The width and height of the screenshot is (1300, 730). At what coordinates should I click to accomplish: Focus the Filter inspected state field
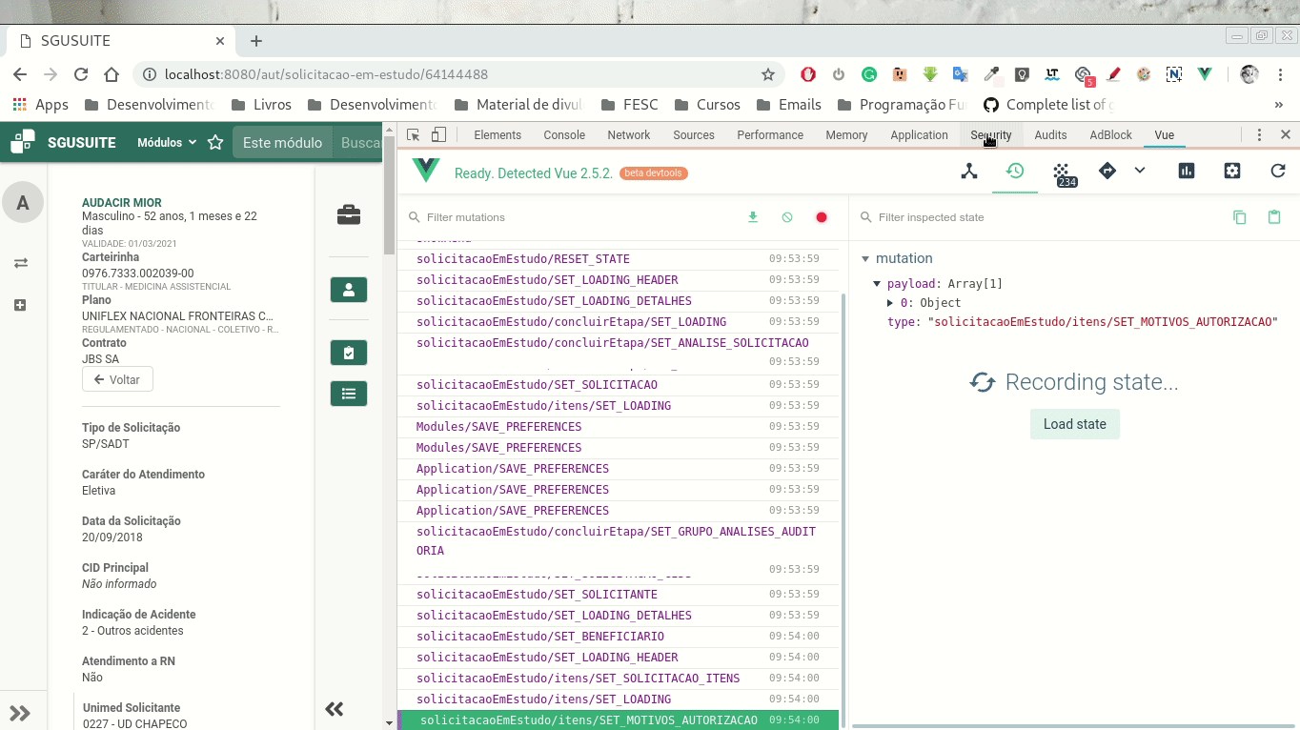pos(1039,217)
